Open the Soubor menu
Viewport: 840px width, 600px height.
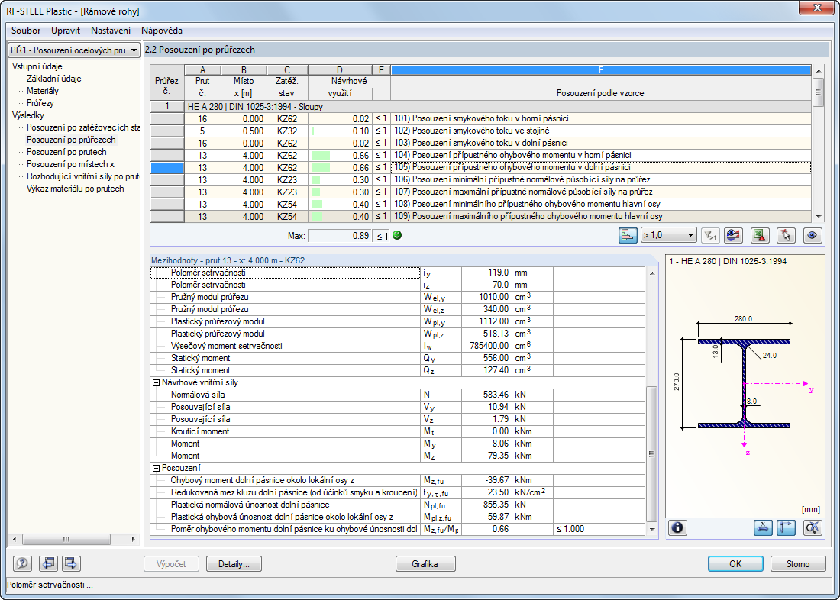coord(26,31)
